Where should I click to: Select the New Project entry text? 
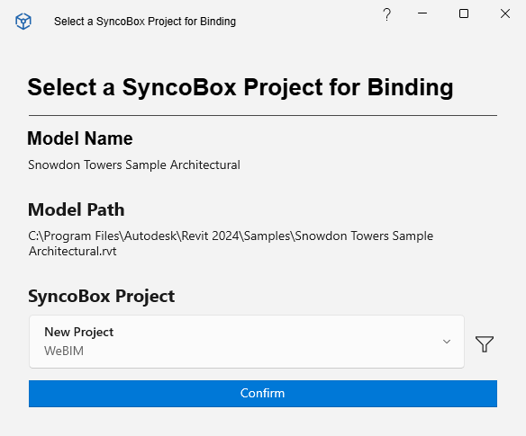79,332
